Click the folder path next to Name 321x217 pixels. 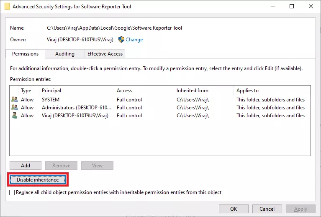pos(114,28)
